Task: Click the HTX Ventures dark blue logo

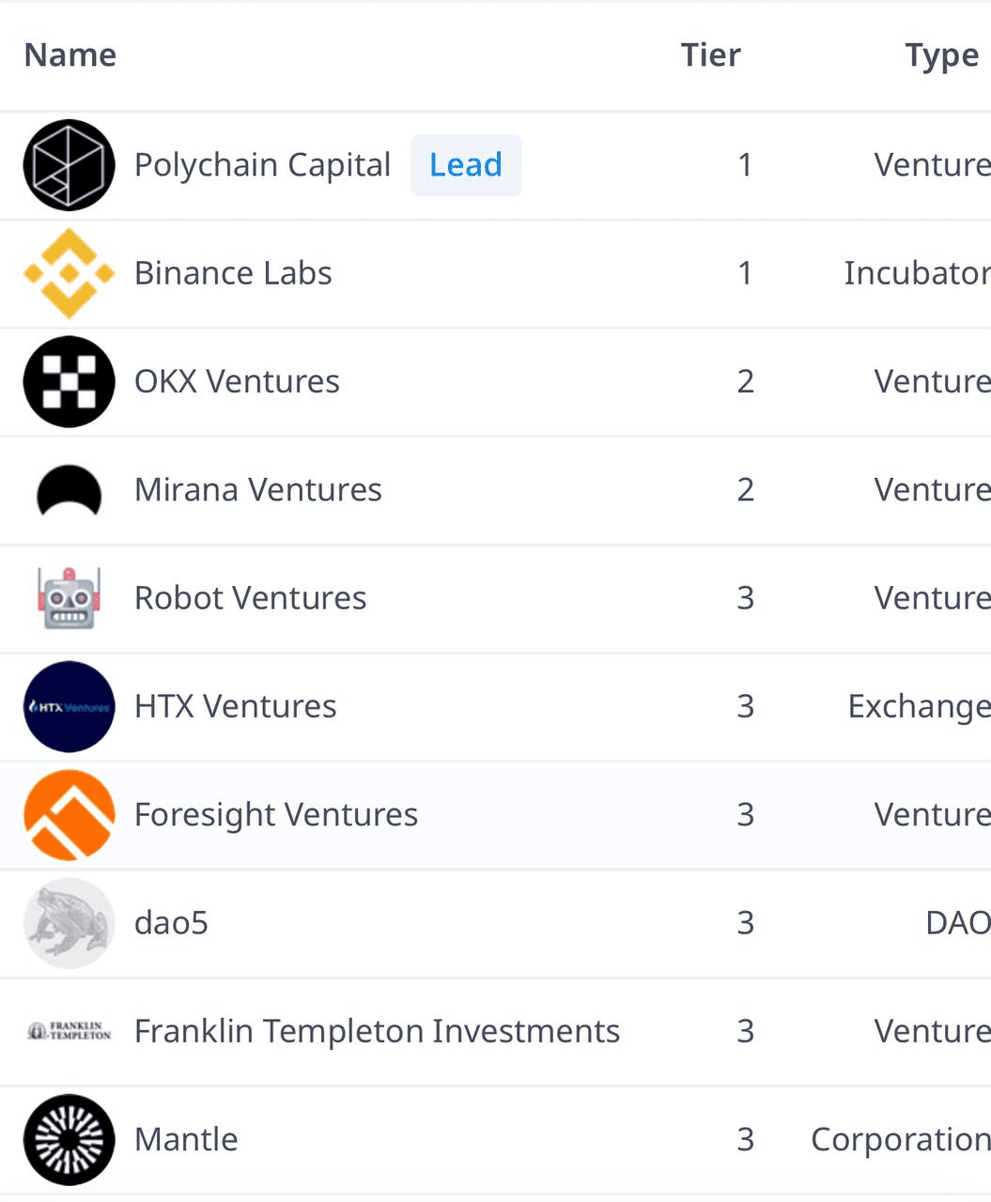Action: pyautogui.click(x=69, y=707)
